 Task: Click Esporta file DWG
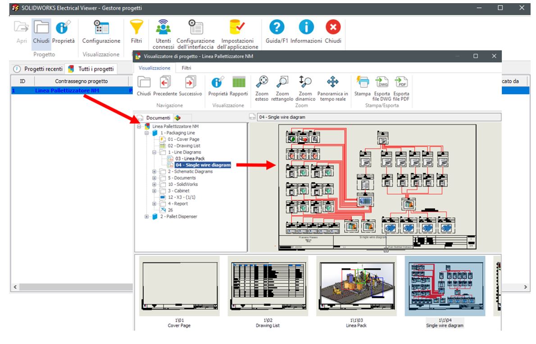tap(382, 89)
